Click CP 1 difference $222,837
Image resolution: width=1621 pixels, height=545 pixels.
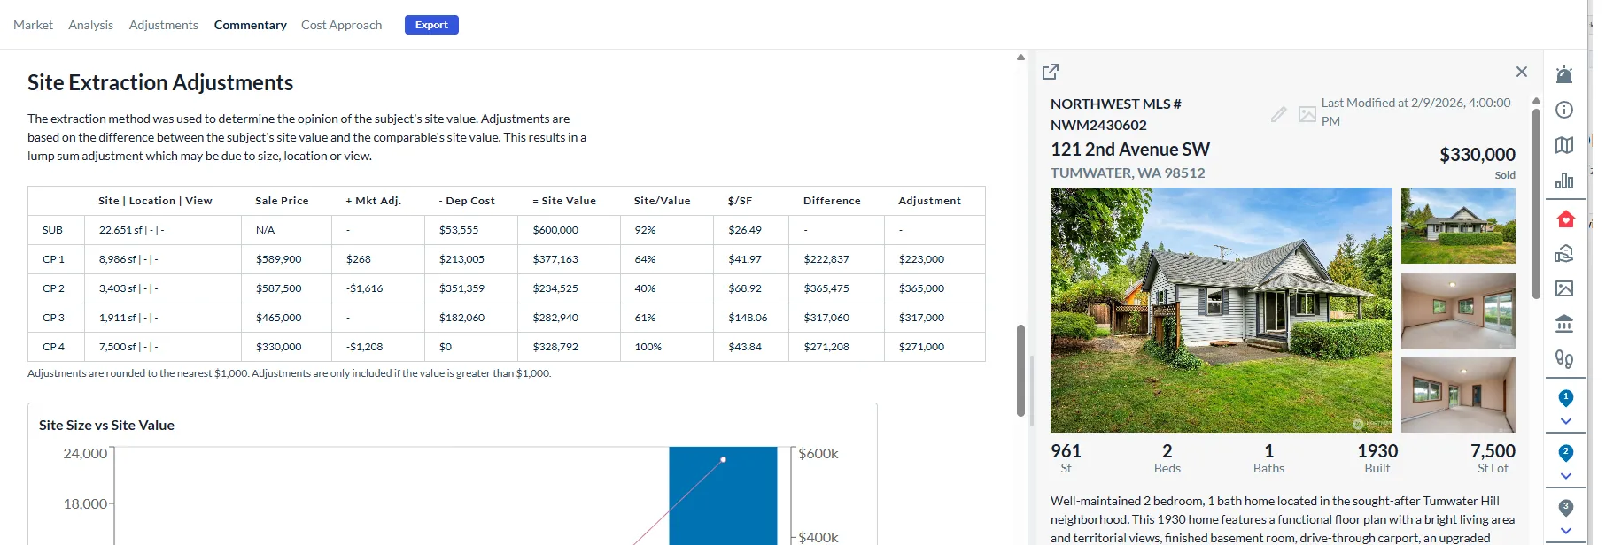click(826, 259)
